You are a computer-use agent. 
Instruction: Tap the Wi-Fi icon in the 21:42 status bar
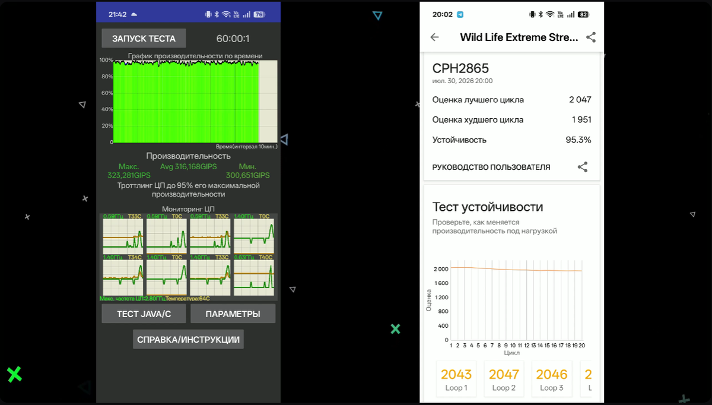point(226,14)
